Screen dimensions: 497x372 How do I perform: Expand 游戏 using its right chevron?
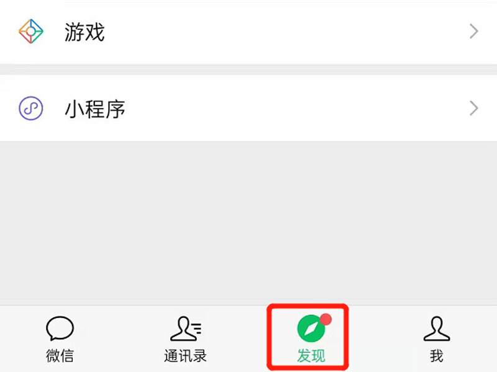(x=474, y=32)
